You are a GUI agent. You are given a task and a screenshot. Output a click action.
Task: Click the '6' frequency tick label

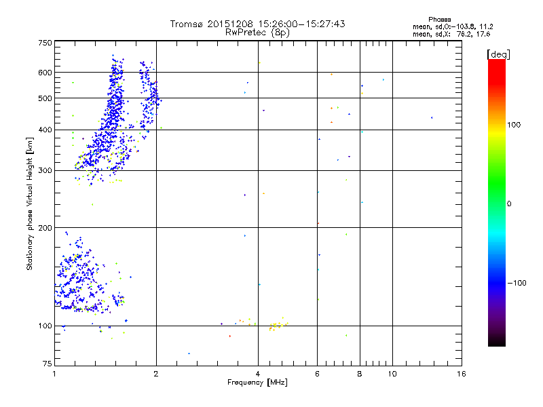[x=317, y=374]
